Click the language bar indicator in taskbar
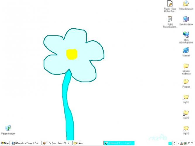The height and width of the screenshot is (146, 195). click(x=170, y=143)
